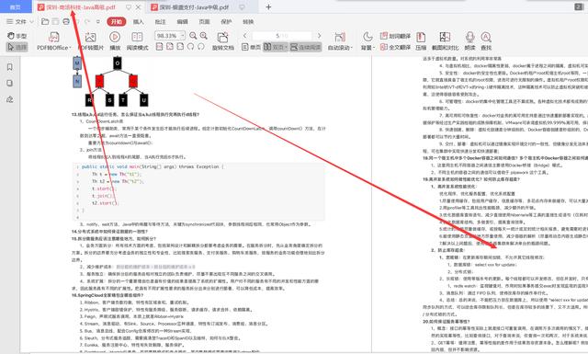Select the 转换 ribbon tab
Screen dimensions: 588x354
click(248, 22)
